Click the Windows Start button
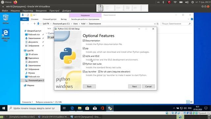The width and height of the screenshot is (211, 119). click(4, 108)
